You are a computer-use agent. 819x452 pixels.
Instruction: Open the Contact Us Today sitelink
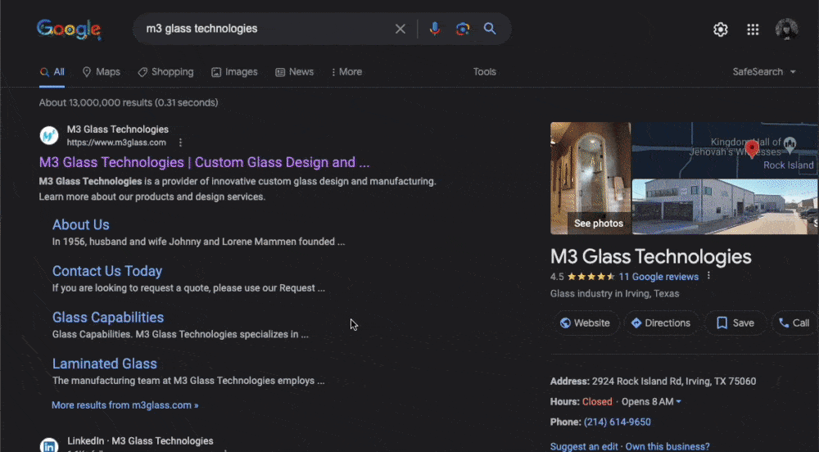click(x=107, y=271)
